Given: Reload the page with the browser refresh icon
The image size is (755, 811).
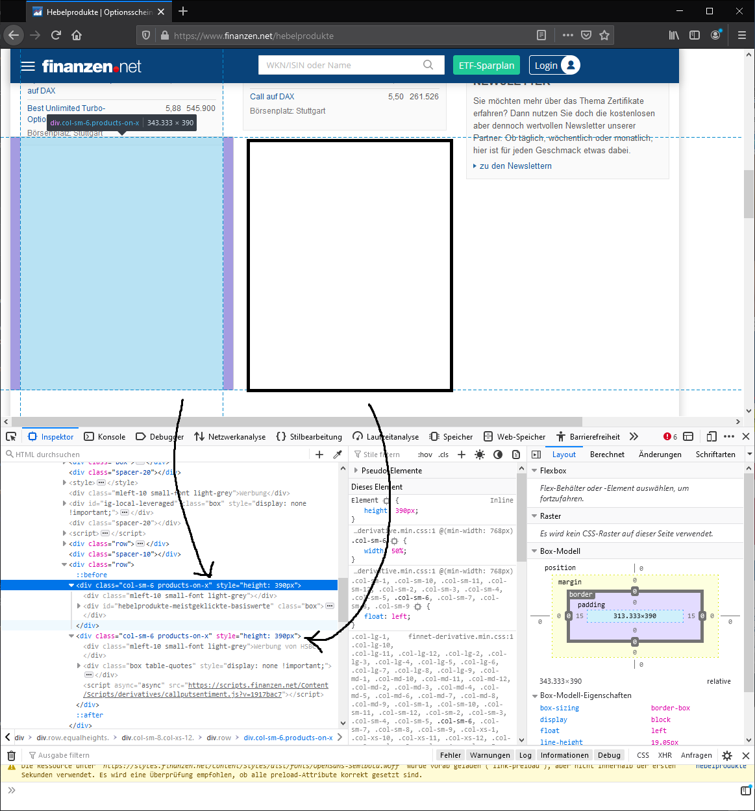Looking at the screenshot, I should point(56,35).
